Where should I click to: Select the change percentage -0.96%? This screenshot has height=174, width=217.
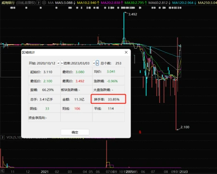click(112, 81)
